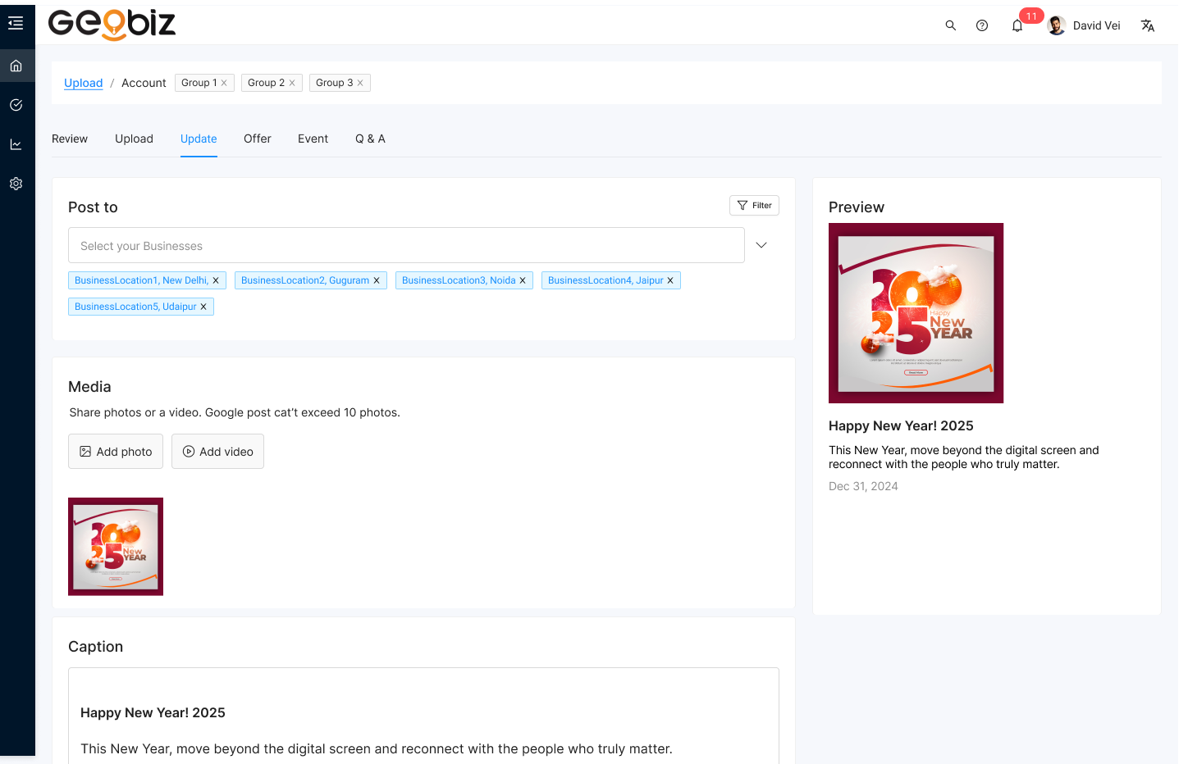1188x764 pixels.
Task: Open the analytics chart sidebar icon
Action: [x=16, y=144]
